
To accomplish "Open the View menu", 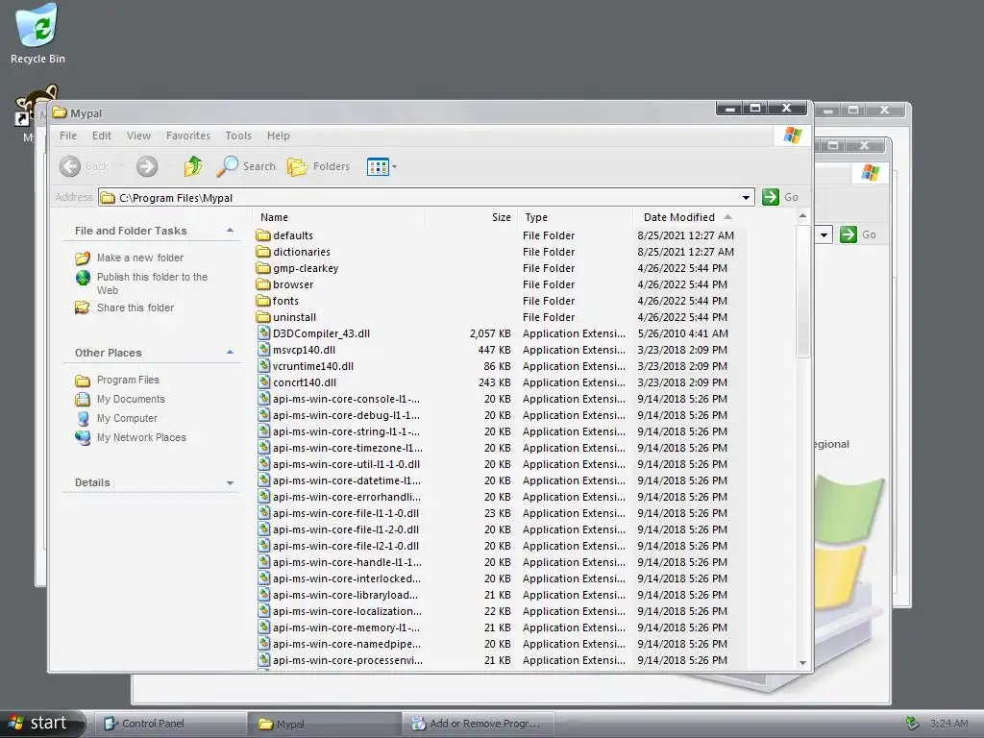I will 138,135.
